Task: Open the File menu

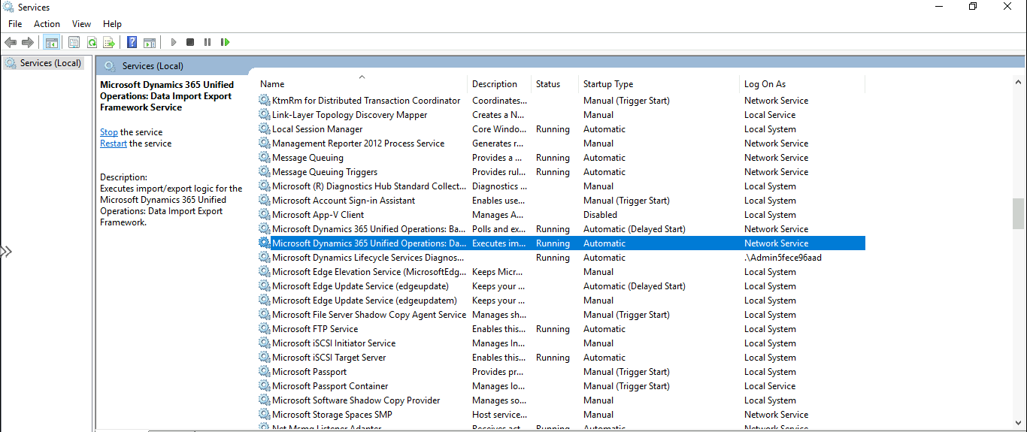Action: coord(15,24)
